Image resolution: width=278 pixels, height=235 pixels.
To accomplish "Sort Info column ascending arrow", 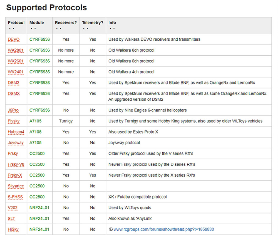I will pyautogui.click(x=110, y=28).
